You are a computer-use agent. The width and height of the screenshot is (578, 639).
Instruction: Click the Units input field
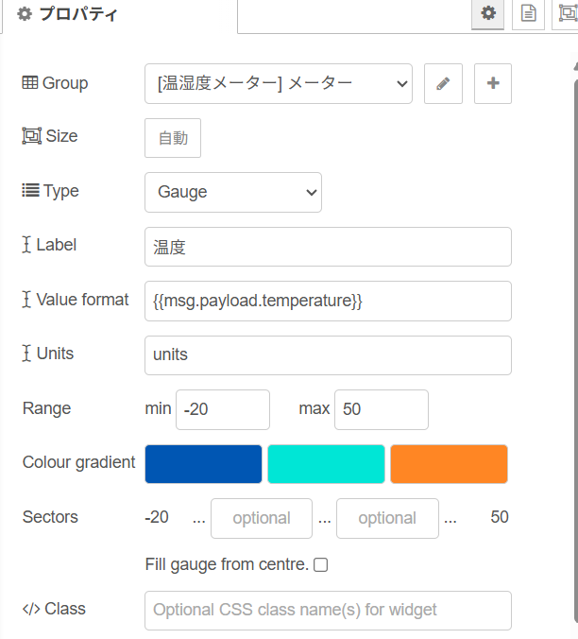tap(328, 355)
